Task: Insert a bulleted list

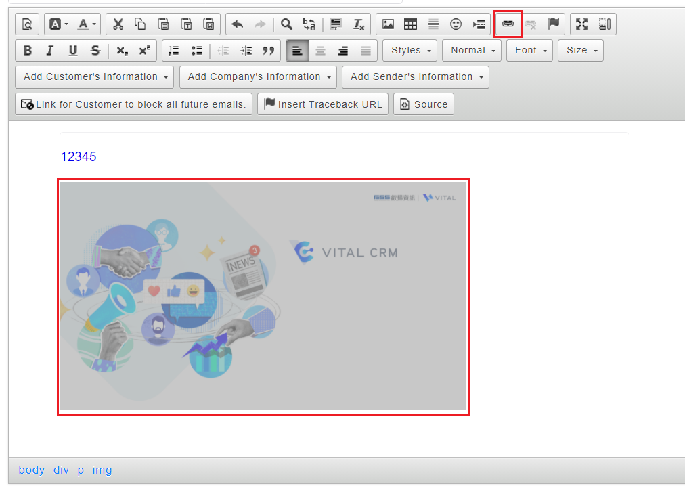Action: click(x=196, y=51)
